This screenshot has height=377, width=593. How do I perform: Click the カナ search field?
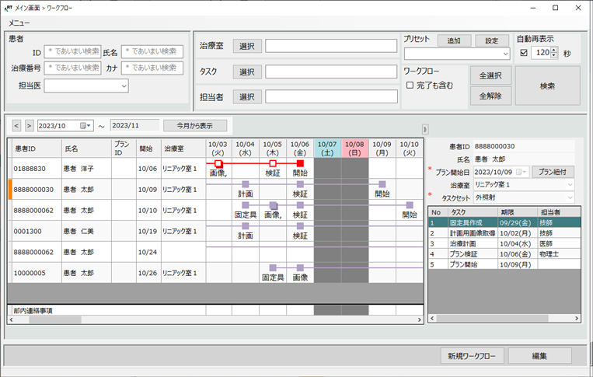pyautogui.click(x=152, y=68)
